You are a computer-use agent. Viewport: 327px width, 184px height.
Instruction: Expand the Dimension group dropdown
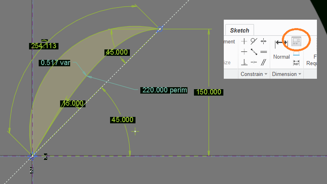287,74
